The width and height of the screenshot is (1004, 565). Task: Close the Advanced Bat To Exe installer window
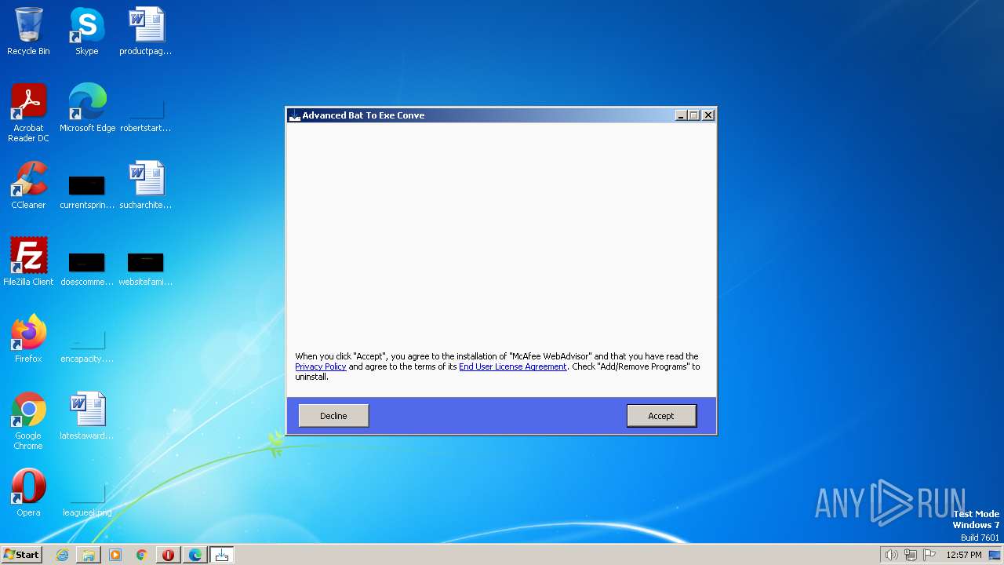[708, 115]
